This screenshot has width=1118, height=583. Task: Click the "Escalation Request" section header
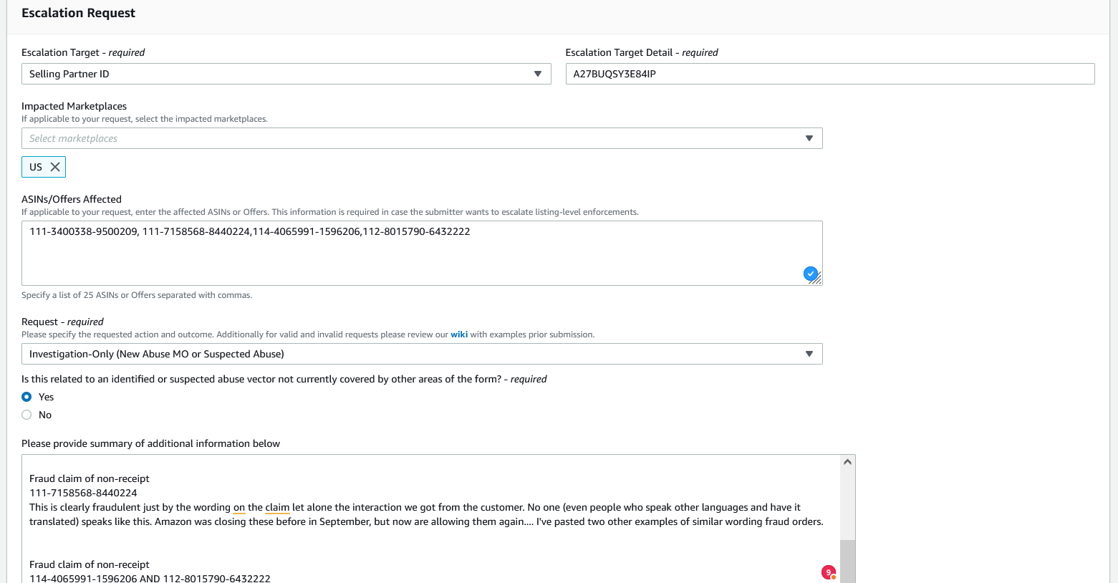79,13
